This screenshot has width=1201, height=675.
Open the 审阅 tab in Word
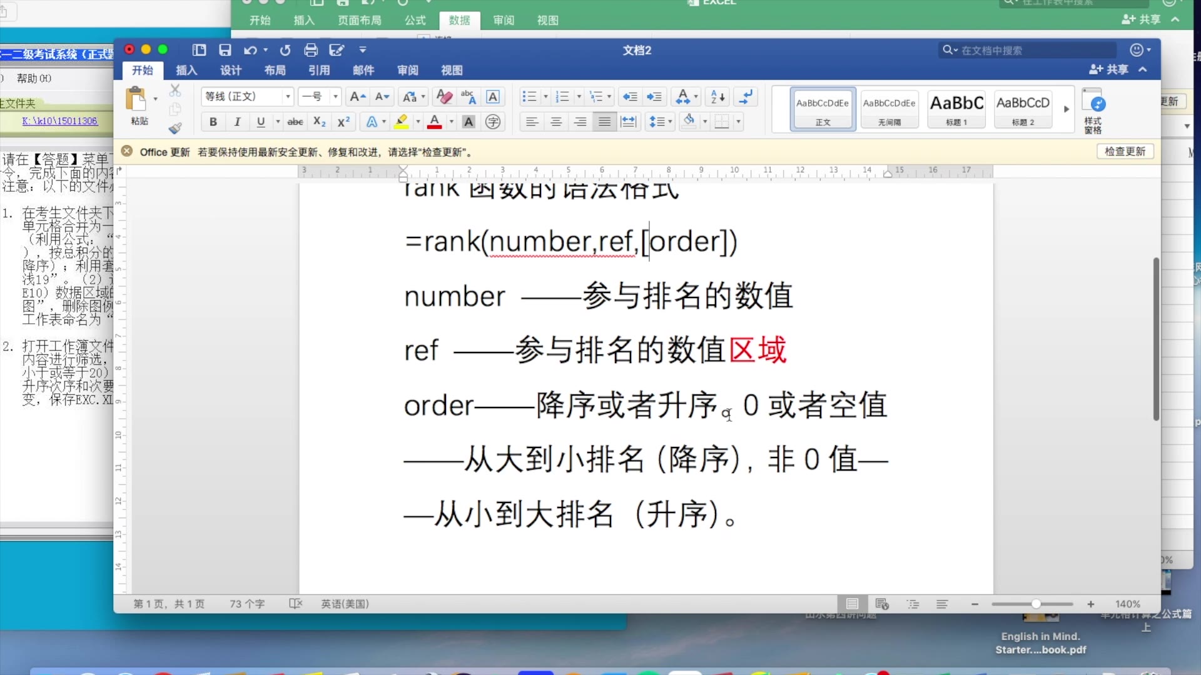pos(408,70)
